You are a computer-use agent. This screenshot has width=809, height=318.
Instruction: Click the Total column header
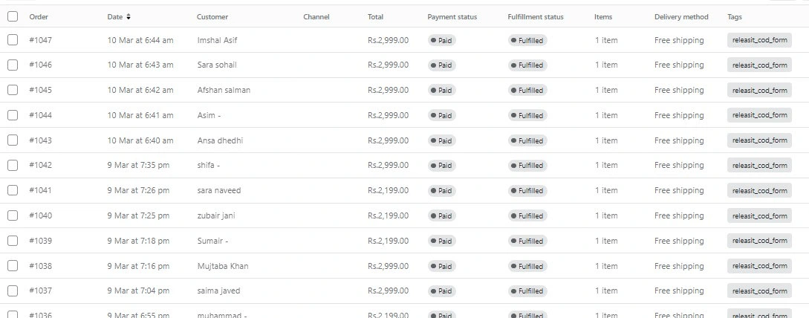click(x=376, y=17)
